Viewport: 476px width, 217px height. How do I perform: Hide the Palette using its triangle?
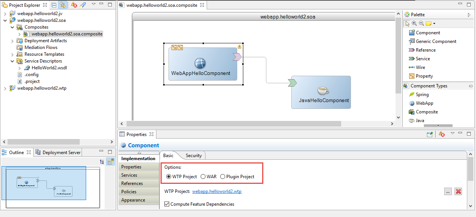click(469, 15)
